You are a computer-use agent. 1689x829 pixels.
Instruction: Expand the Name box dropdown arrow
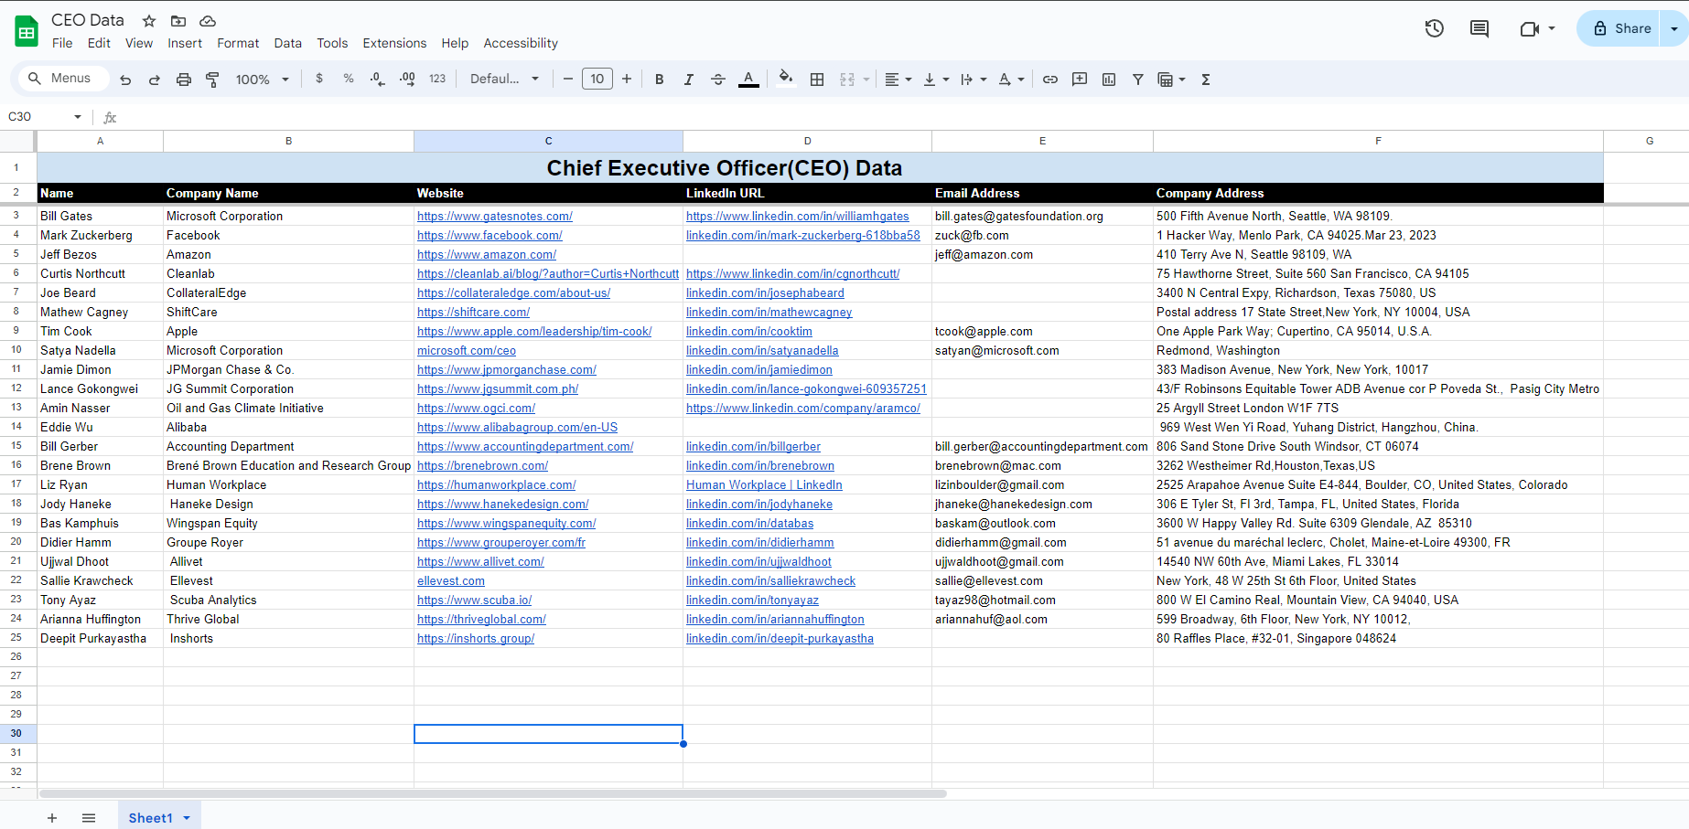pos(78,117)
